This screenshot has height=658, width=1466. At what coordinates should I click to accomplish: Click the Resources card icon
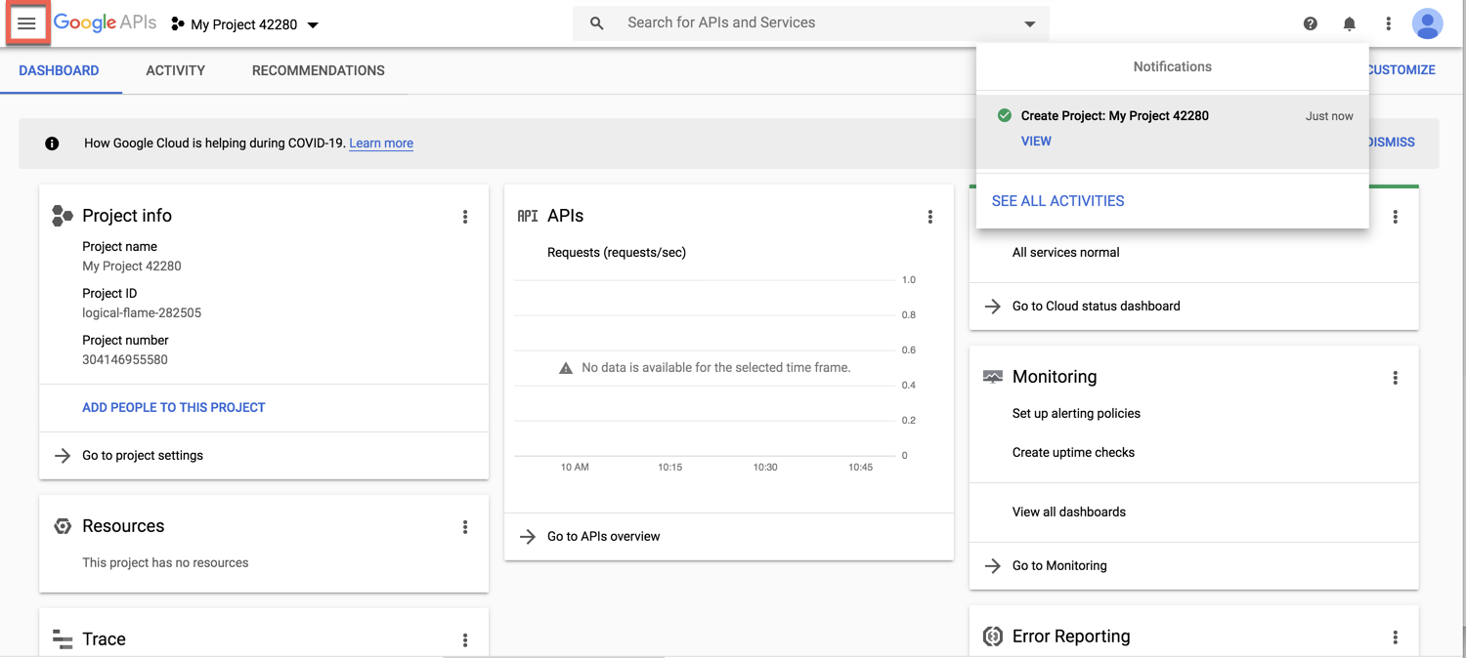[x=63, y=526]
